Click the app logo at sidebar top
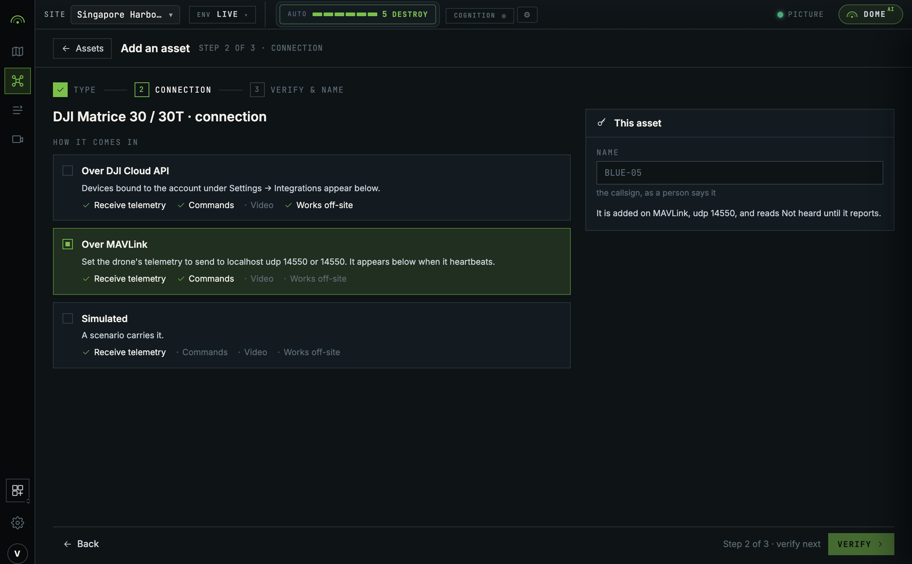Viewport: 912px width, 564px height. [x=18, y=19]
